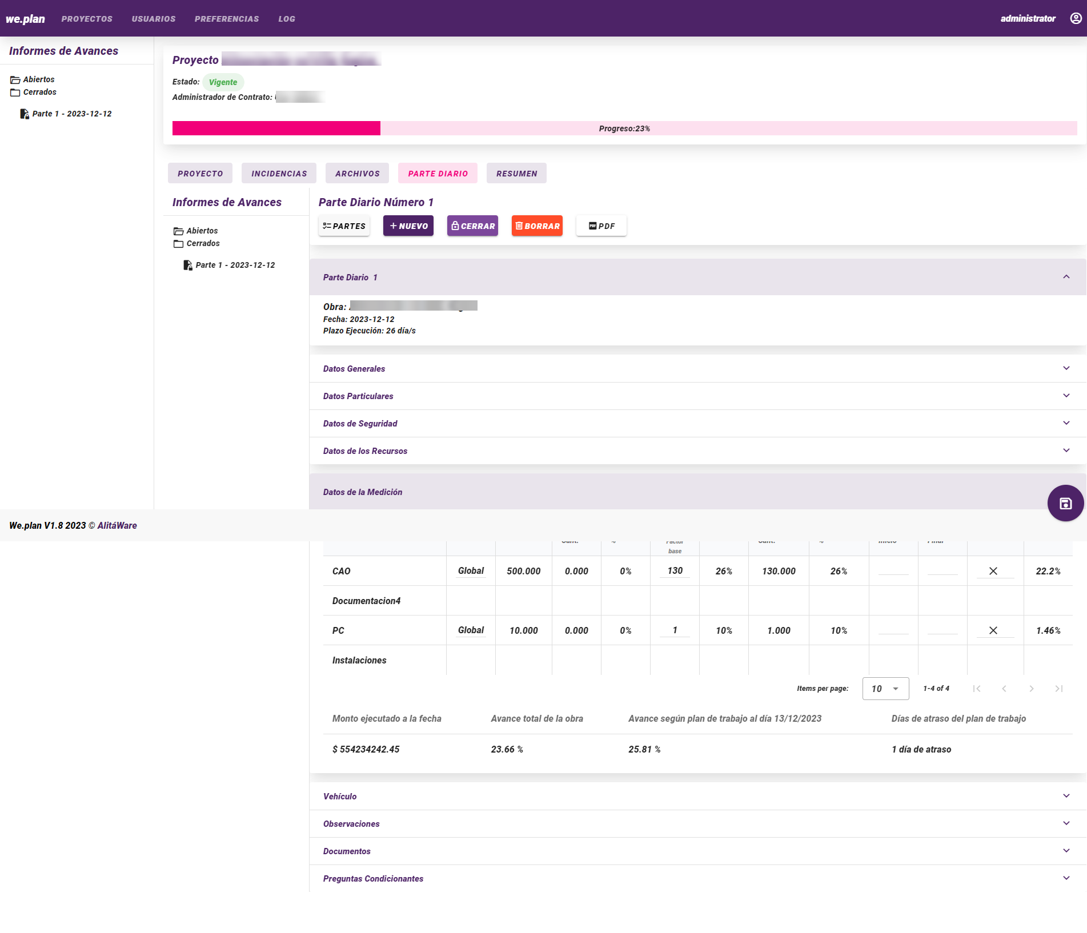Screen dimensions: 1087x933
Task: Open the administrator account icon
Action: 1076,18
